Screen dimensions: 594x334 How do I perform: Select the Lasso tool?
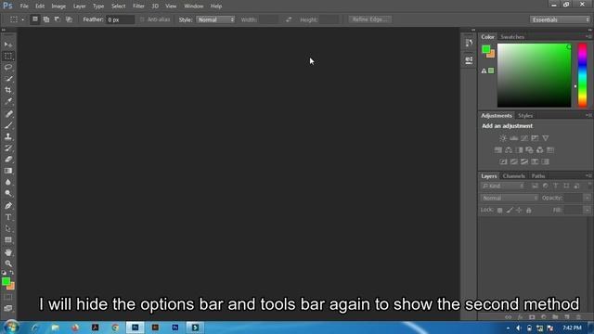coord(8,68)
